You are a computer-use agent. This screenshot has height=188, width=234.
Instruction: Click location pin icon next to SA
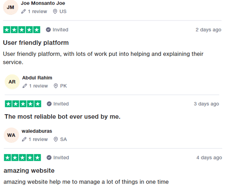point(56,140)
